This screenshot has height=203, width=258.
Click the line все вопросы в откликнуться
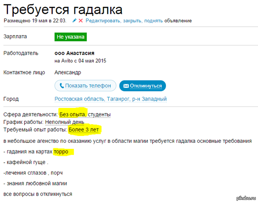click(38, 194)
